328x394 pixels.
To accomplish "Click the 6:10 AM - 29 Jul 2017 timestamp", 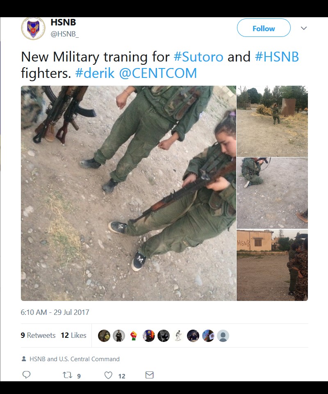I will point(55,312).
